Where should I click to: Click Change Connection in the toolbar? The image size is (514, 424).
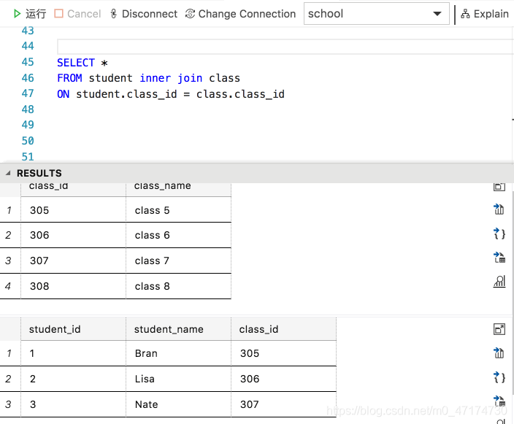pyautogui.click(x=240, y=14)
